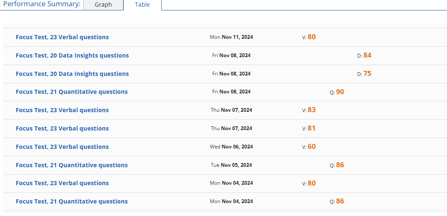The image size is (447, 216).
Task: Open the Nov 05 Quantitative Focus Test link
Action: coord(72,165)
